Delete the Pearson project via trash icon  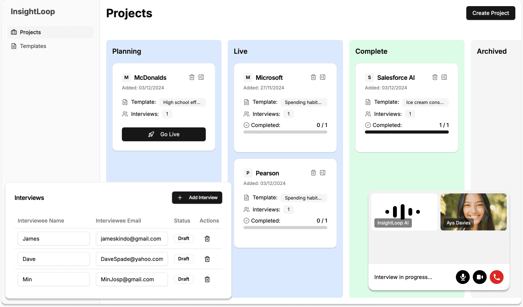[x=313, y=173]
